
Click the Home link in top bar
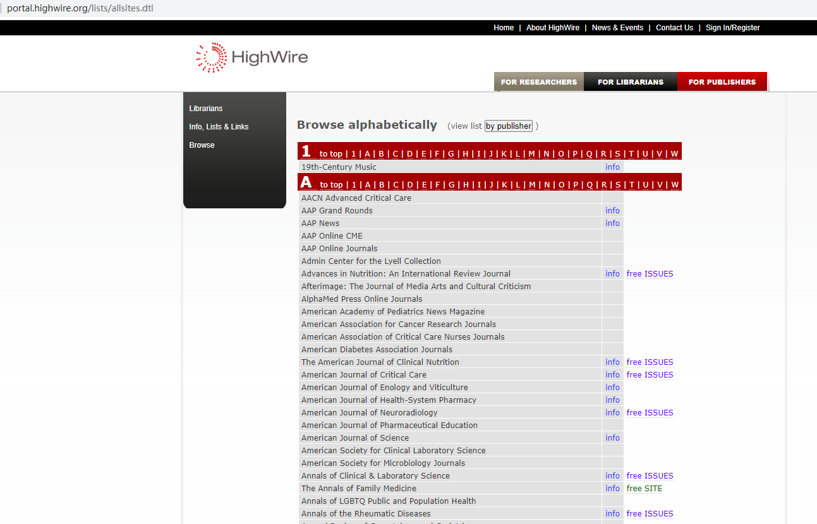click(503, 28)
